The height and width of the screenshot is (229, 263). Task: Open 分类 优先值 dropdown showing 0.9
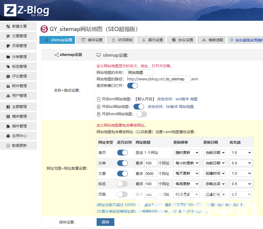pos(241,163)
